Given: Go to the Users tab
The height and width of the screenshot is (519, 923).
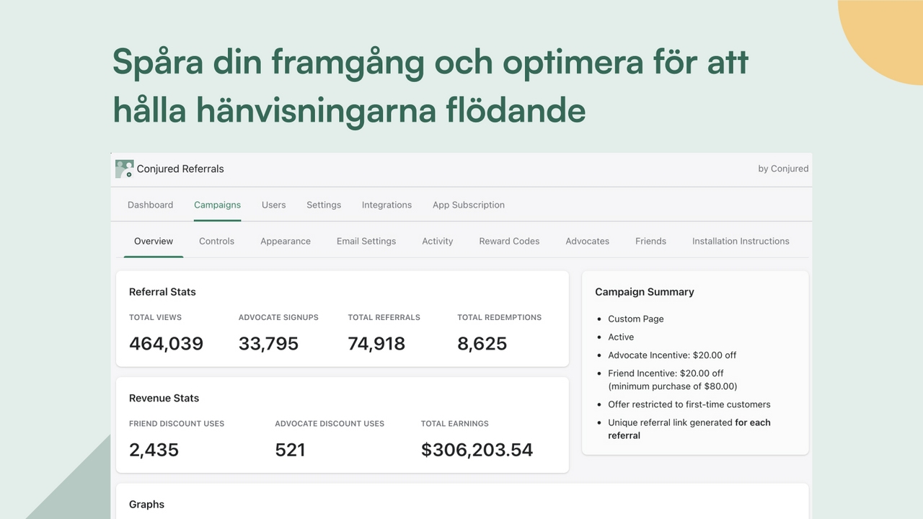Looking at the screenshot, I should (x=273, y=205).
